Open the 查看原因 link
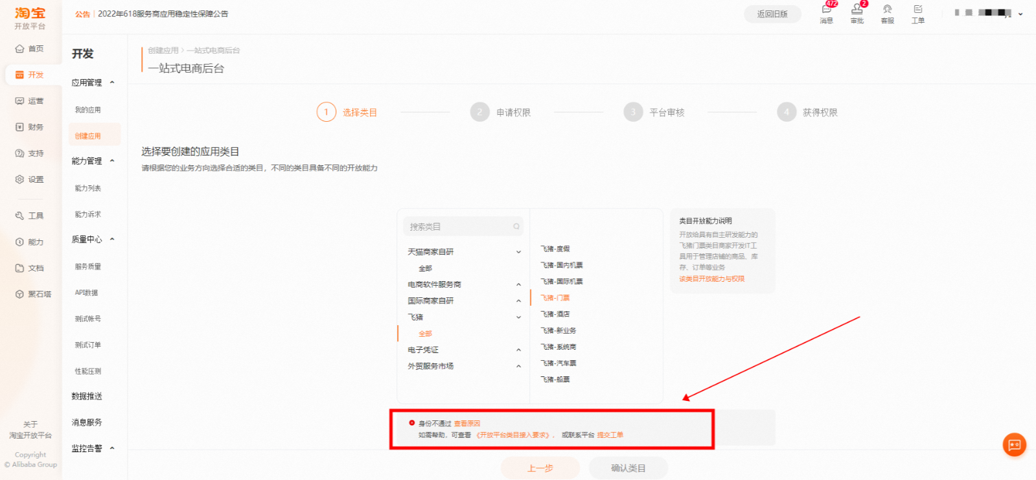The image size is (1036, 480). coord(466,424)
